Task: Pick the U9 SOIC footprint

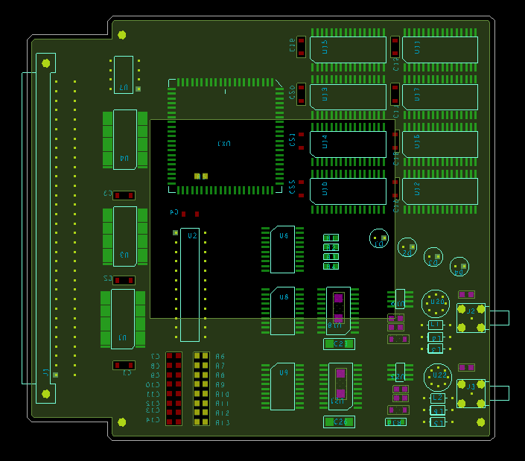Action: pos(282,387)
